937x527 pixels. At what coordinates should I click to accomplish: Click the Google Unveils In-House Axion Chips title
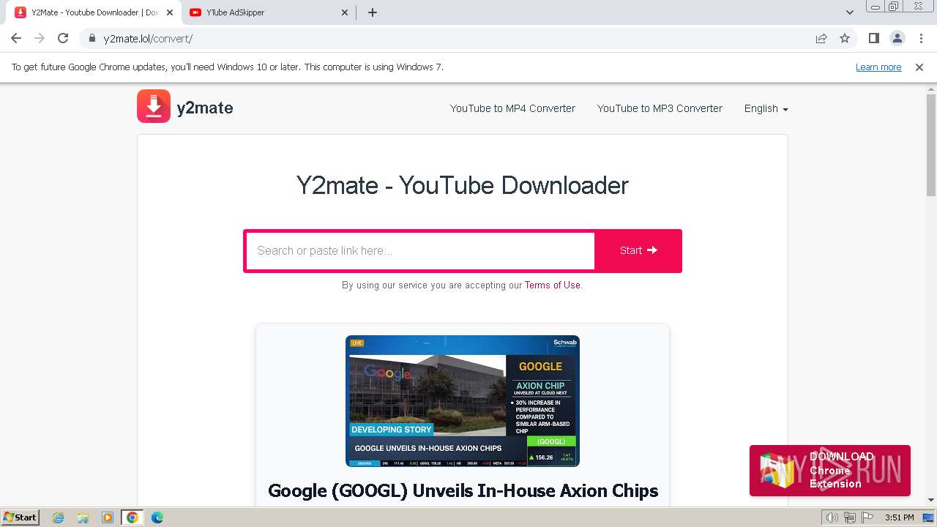tap(463, 490)
